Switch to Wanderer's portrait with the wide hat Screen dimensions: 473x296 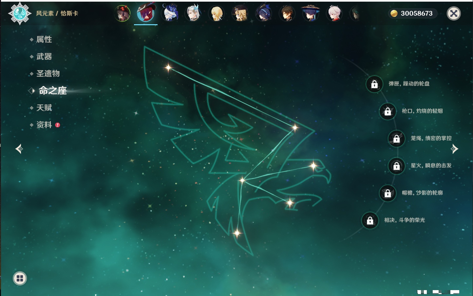(x=310, y=13)
